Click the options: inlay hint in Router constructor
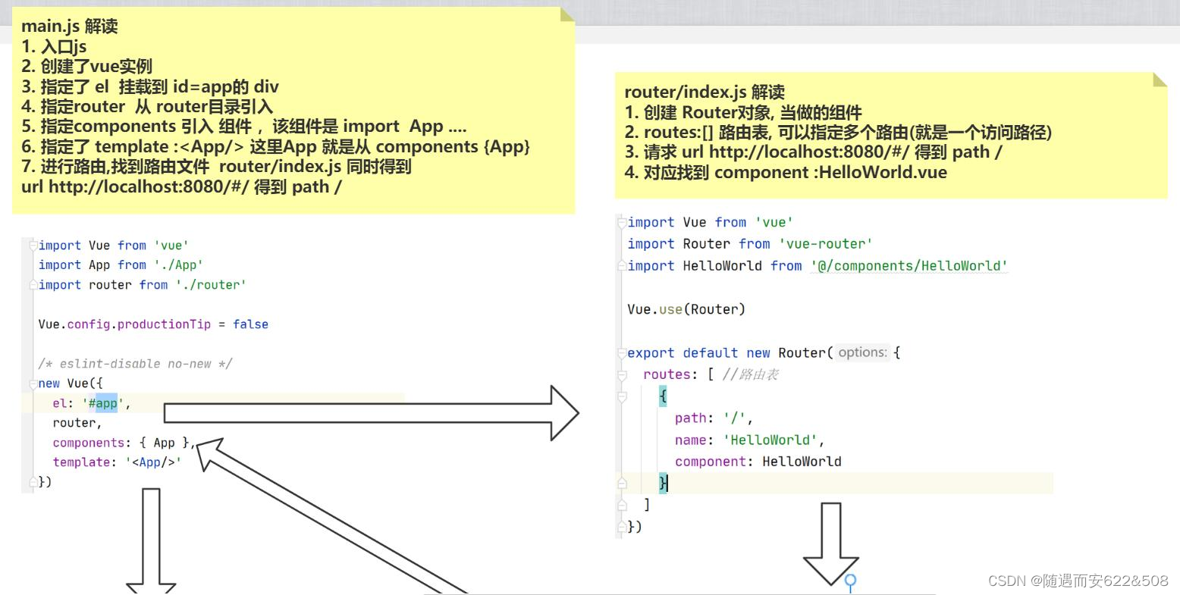This screenshot has width=1180, height=595. point(864,352)
